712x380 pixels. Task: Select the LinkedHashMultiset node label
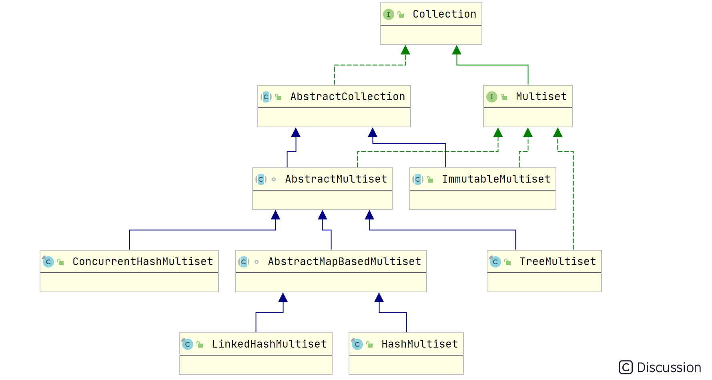click(x=269, y=344)
